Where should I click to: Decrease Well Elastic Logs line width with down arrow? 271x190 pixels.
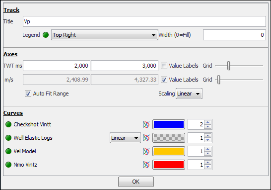(x=208, y=140)
